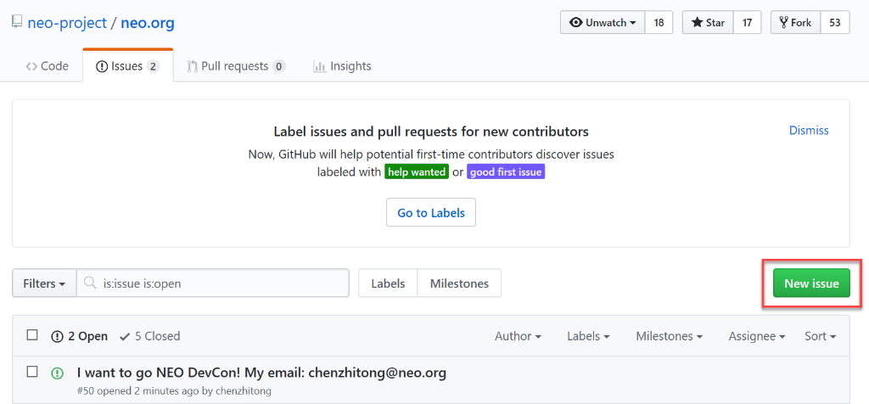Image resolution: width=869 pixels, height=404 pixels.
Task: Click the purple good first issue label
Action: [505, 171]
